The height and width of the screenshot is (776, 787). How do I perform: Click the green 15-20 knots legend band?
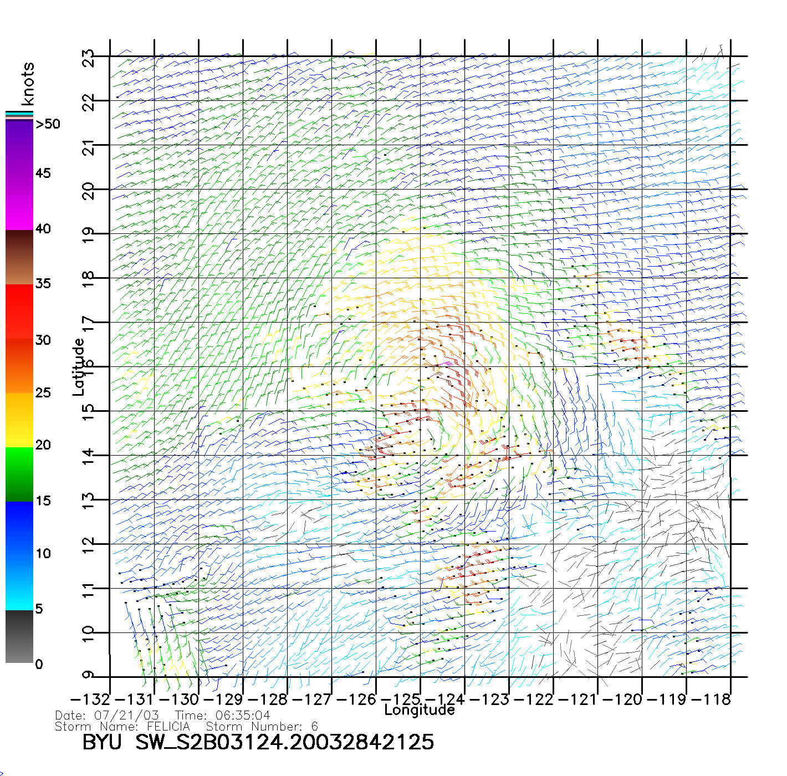point(19,474)
